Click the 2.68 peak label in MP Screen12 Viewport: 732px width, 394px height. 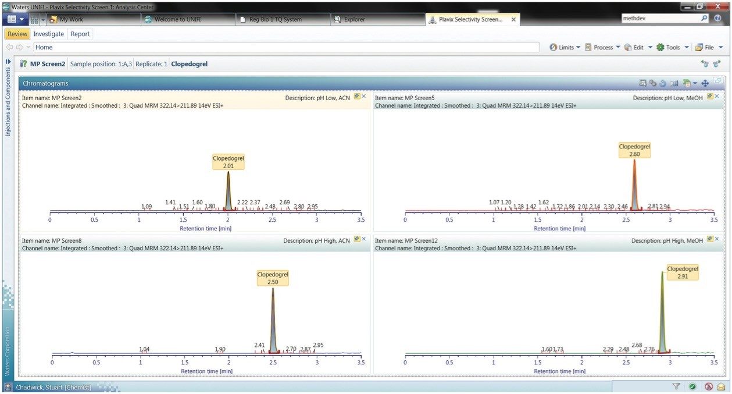point(637,345)
